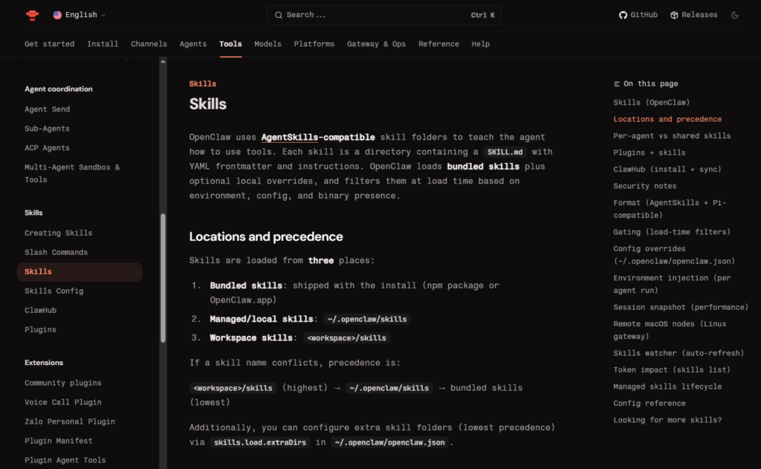Toggle dark mode with moon icon
This screenshot has width=761, height=469.
point(735,15)
